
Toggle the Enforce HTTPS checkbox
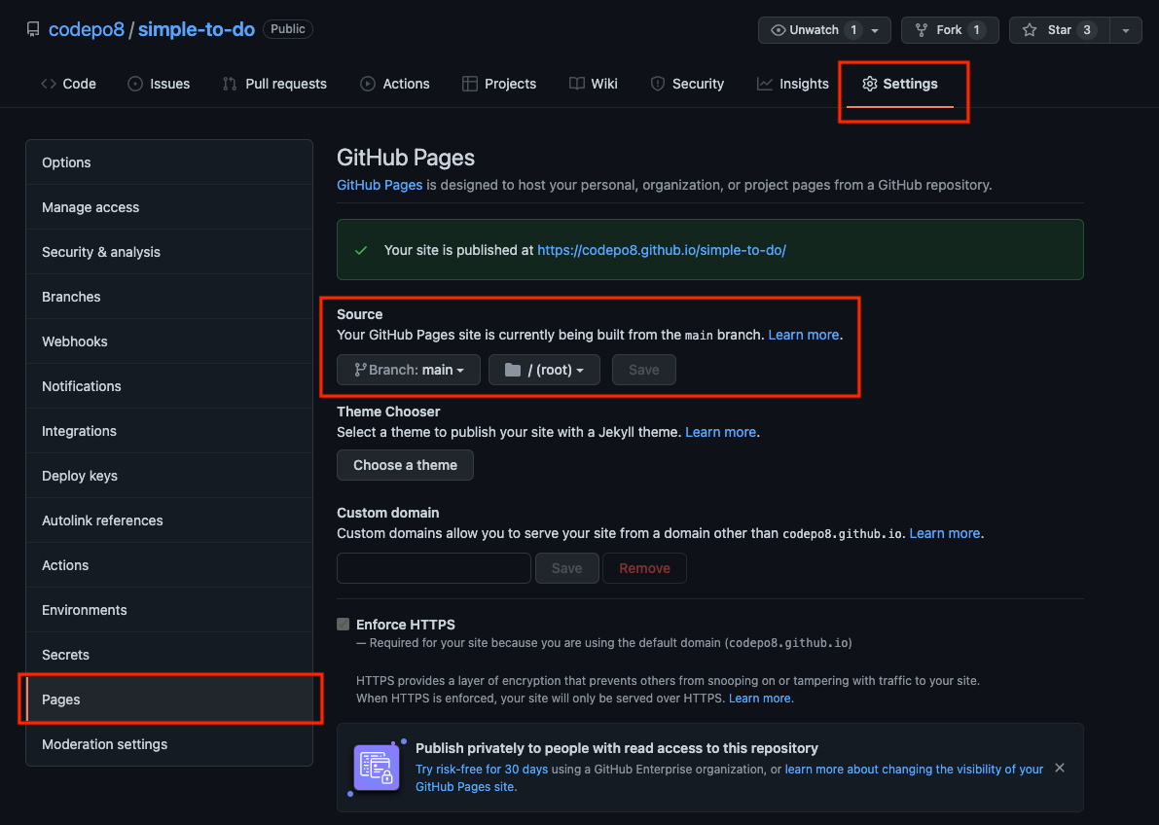pyautogui.click(x=343, y=624)
